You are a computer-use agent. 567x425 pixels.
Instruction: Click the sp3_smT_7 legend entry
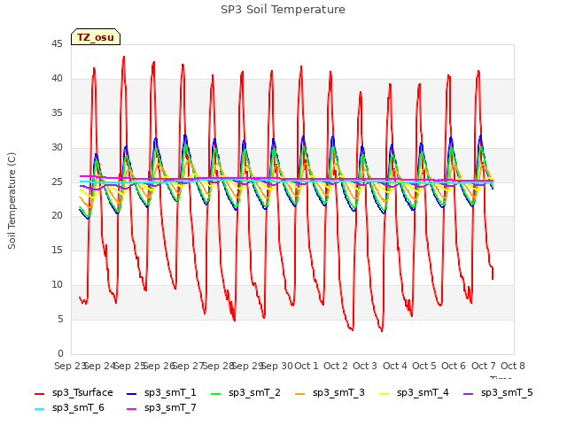tap(161, 407)
